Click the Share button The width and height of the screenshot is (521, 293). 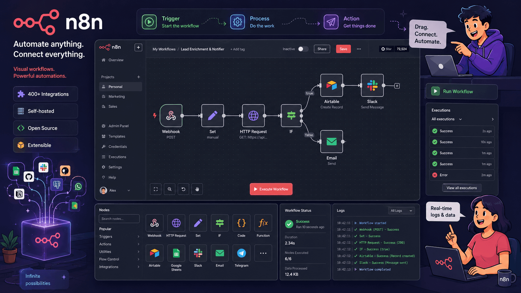coord(322,49)
